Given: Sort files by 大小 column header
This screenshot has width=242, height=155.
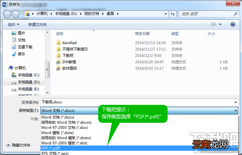Looking at the screenshot, I should point(211,34).
